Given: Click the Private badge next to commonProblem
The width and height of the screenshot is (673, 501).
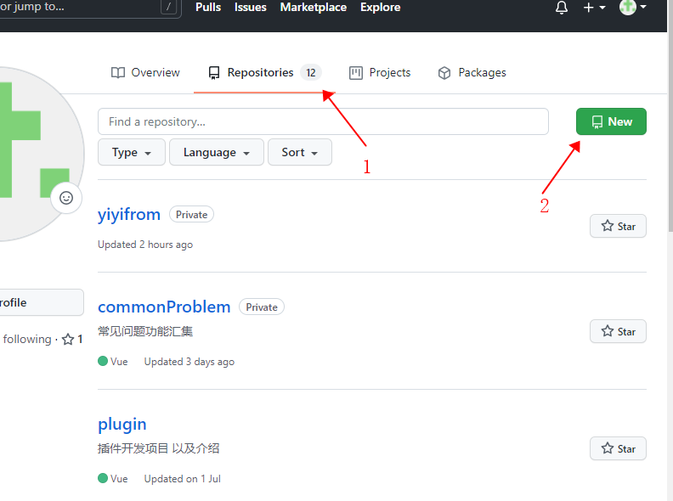Looking at the screenshot, I should (x=262, y=307).
